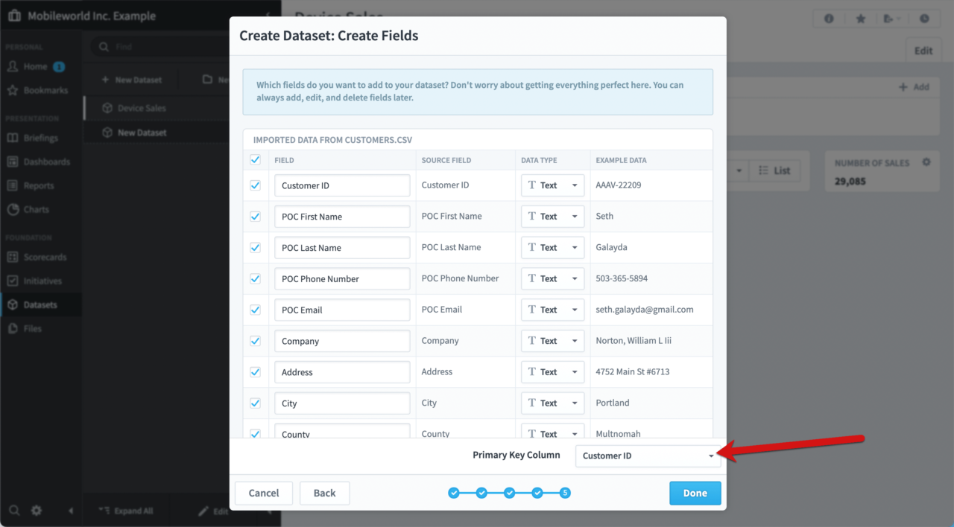Open the Primary Key Column dropdown

pos(647,456)
